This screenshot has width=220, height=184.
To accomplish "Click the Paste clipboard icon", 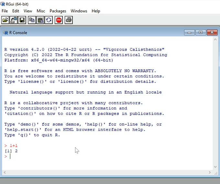I will [x=40, y=20].
